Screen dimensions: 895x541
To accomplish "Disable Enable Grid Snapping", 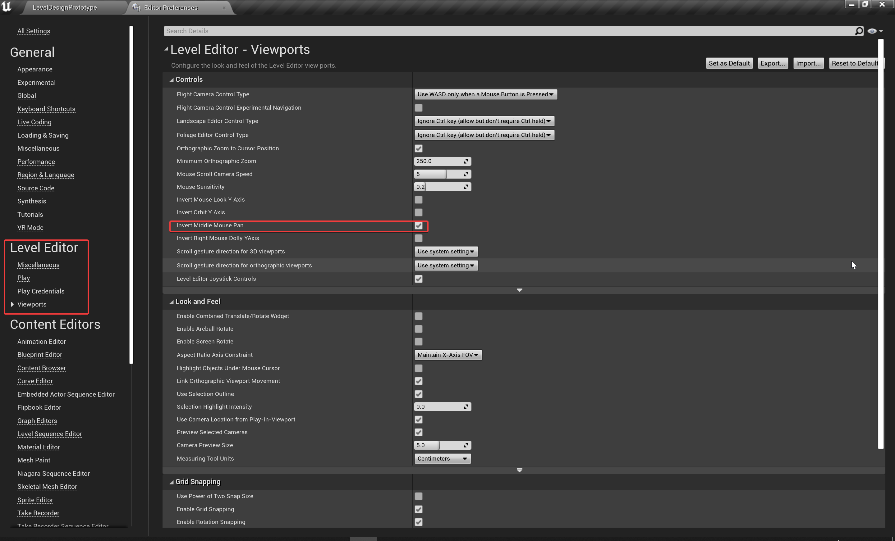I will pos(418,509).
